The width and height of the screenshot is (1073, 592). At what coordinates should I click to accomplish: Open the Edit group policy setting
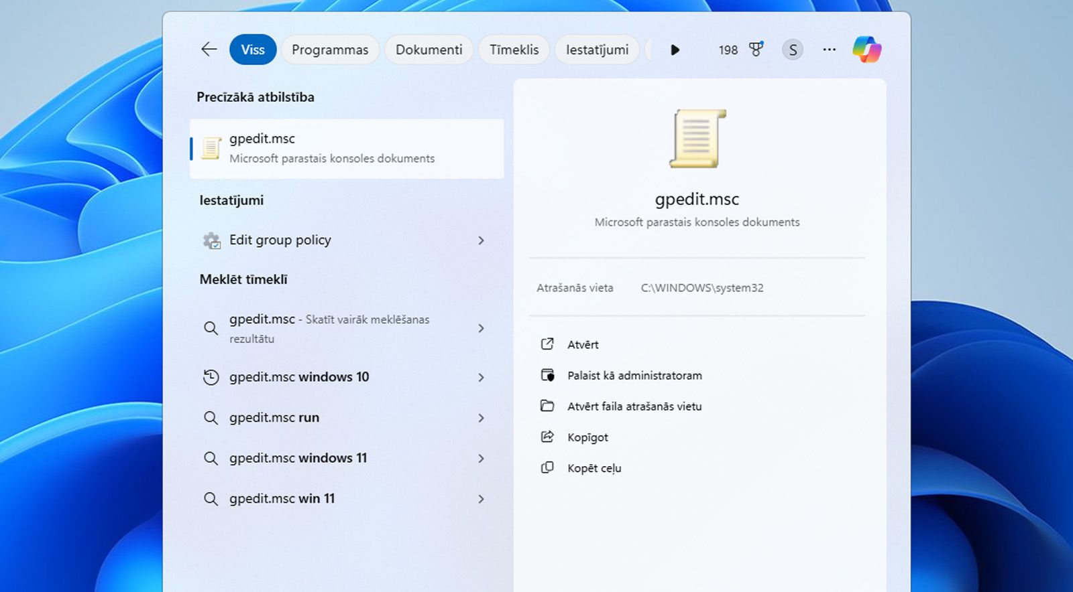pyautogui.click(x=347, y=240)
